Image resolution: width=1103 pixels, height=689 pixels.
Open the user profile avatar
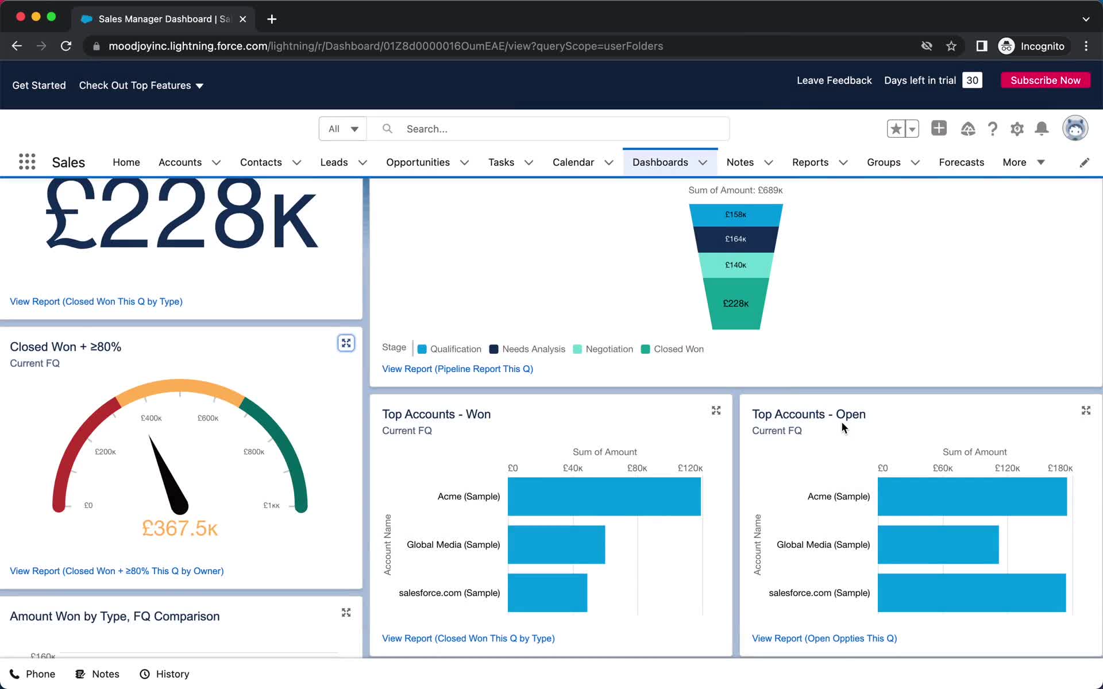1075,128
